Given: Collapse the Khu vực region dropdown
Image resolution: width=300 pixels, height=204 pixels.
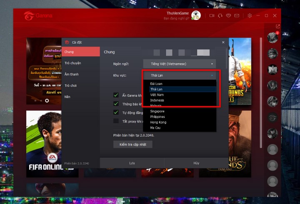Looking at the screenshot, I should 180,75.
